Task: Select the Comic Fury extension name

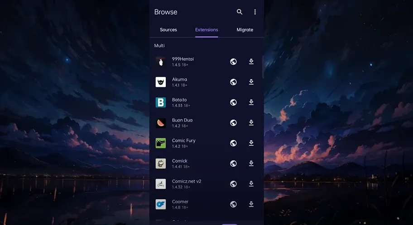Action: 183,141
